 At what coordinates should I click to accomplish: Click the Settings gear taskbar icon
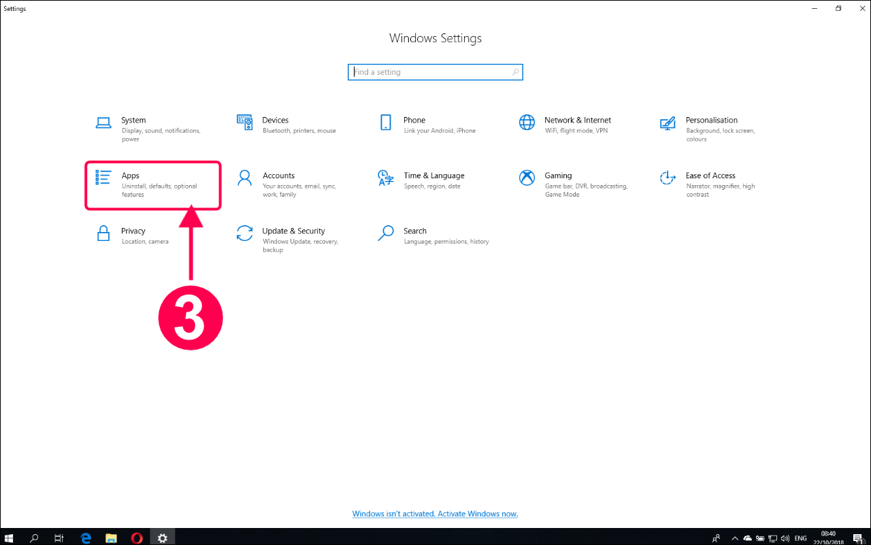pos(163,538)
